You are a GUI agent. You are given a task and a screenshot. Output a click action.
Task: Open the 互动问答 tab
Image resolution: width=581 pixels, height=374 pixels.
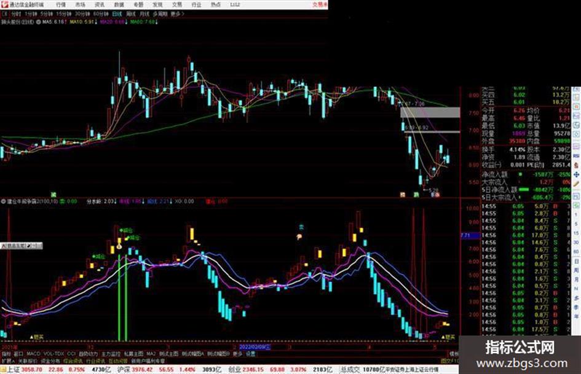[118, 360]
